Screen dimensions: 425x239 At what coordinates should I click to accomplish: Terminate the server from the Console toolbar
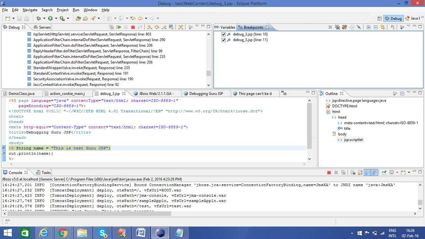[329, 173]
